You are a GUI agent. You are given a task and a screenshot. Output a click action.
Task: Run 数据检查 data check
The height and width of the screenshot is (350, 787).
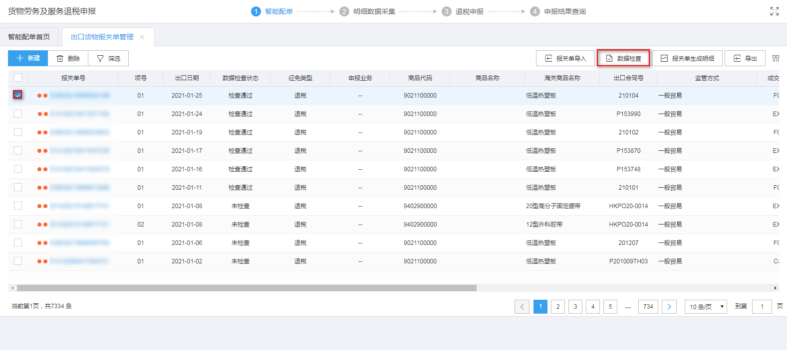623,58
